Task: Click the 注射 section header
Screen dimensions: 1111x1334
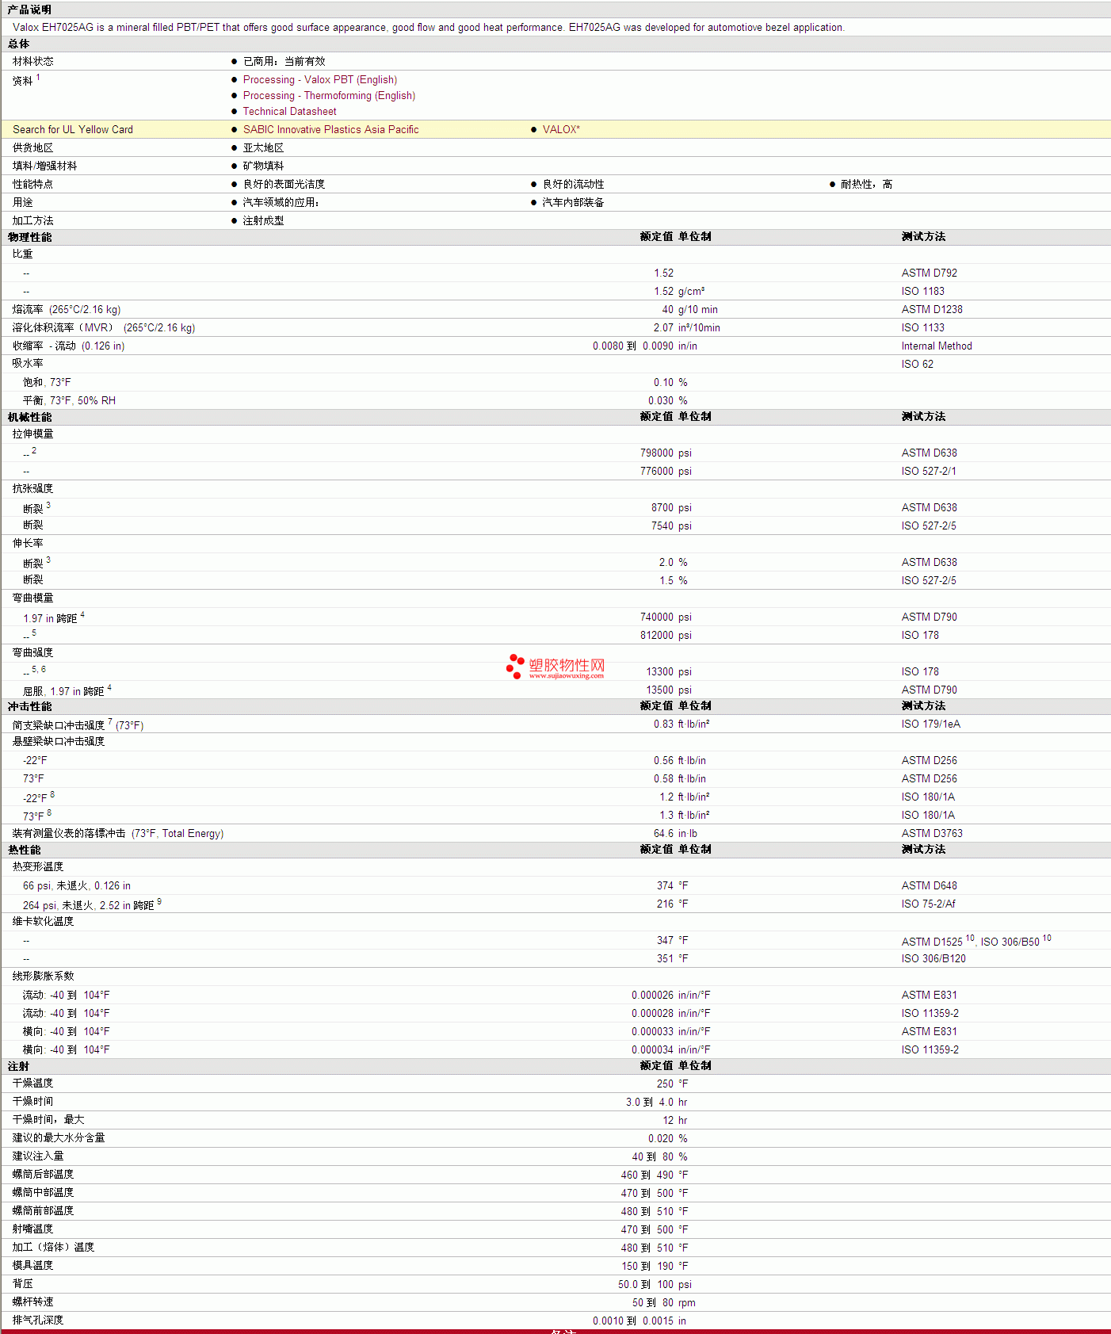Action: click(x=18, y=1066)
